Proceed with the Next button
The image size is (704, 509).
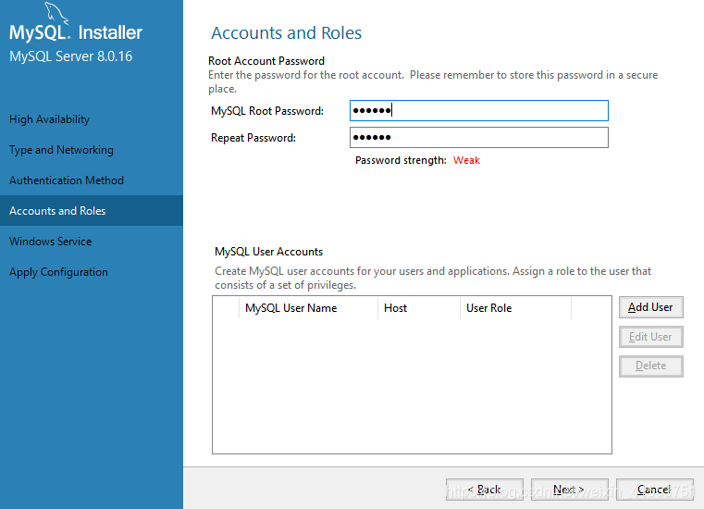point(569,490)
